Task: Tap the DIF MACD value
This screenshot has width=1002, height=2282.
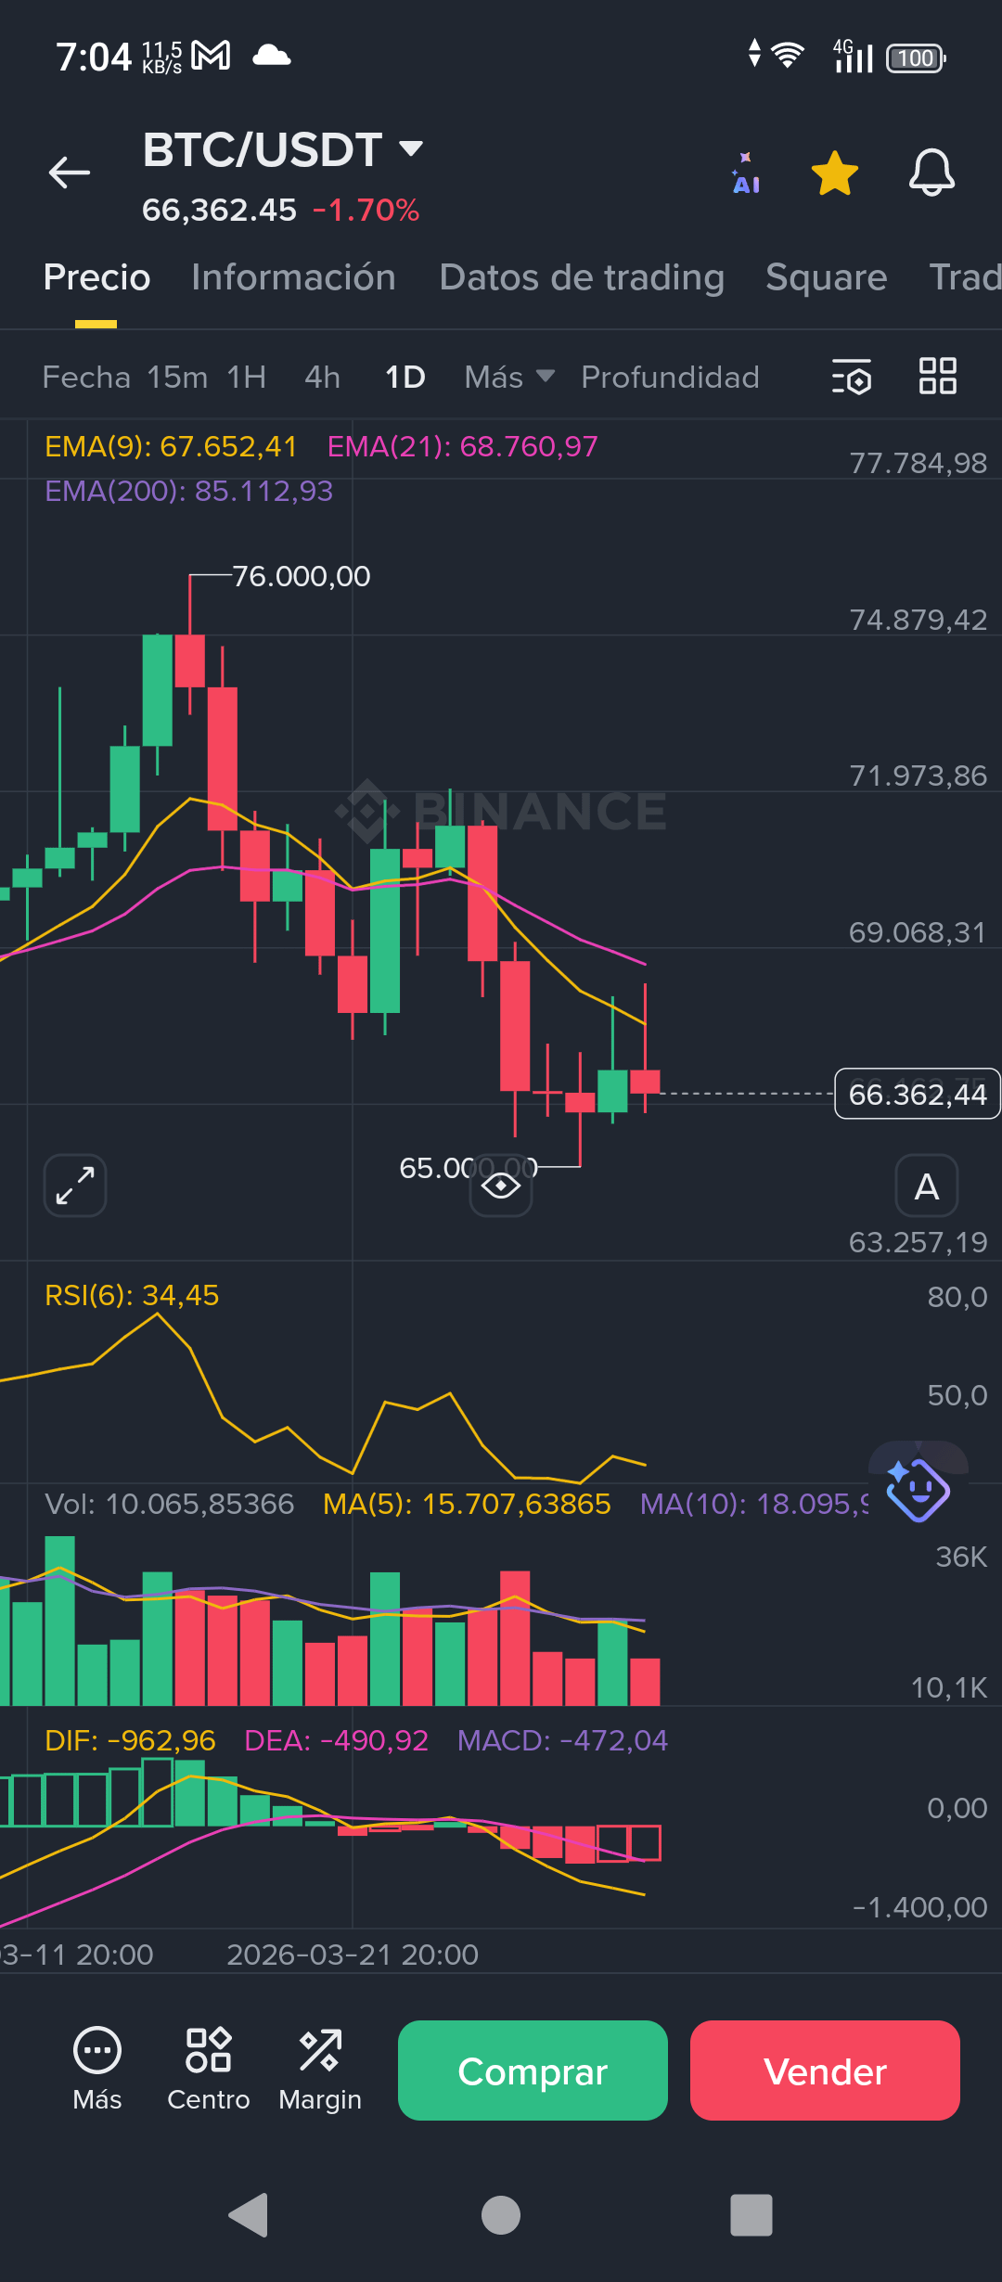Action: click(130, 1740)
